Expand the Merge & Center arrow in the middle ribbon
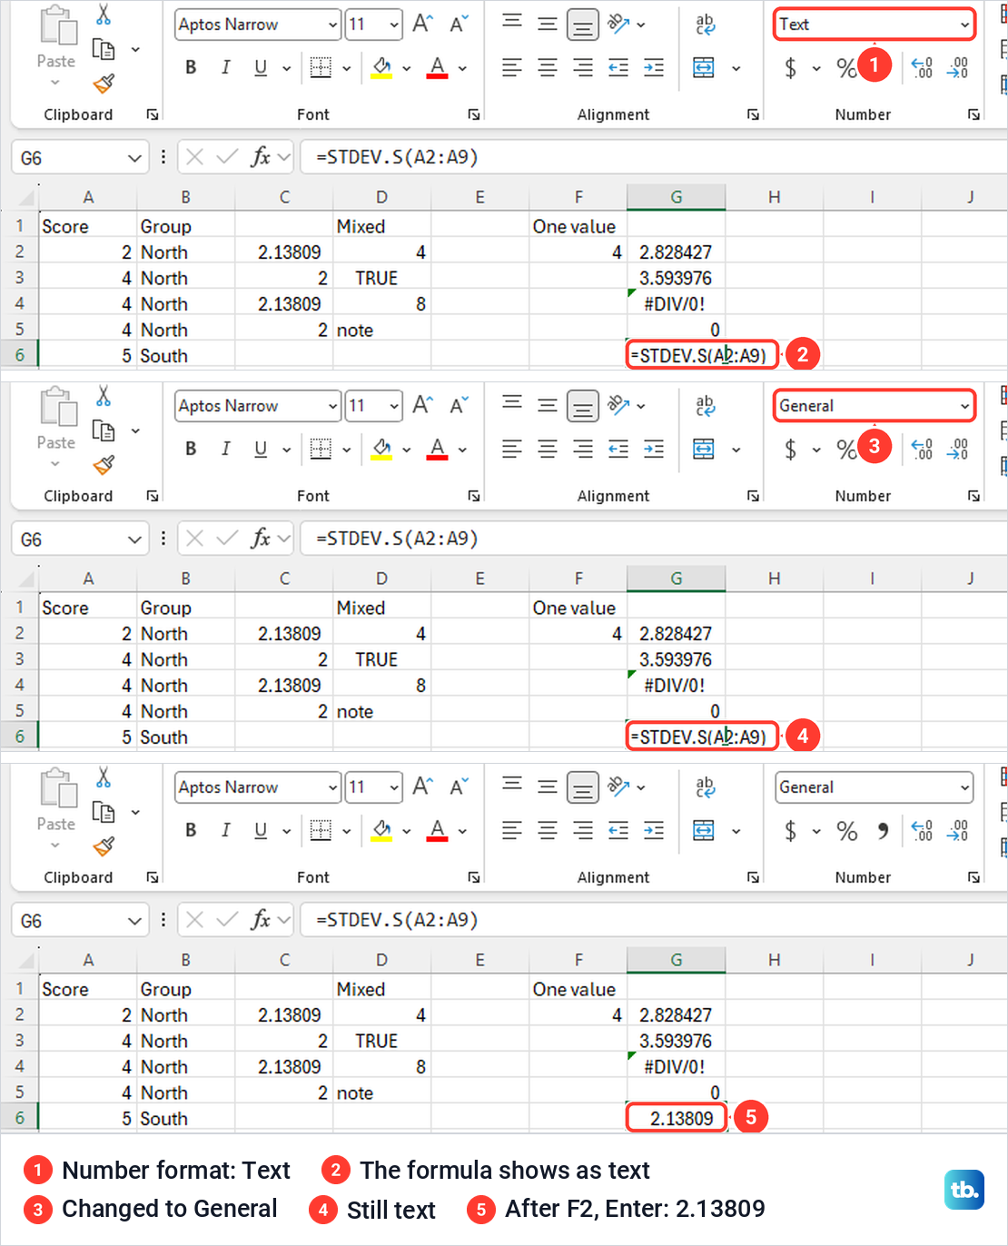 coord(736,450)
